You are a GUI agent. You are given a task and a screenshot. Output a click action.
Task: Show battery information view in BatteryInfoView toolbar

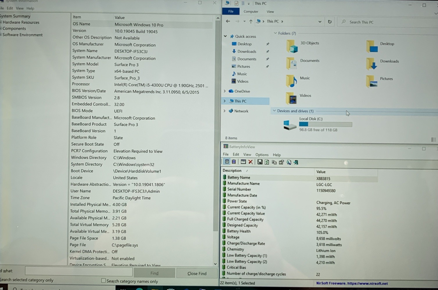point(227,162)
